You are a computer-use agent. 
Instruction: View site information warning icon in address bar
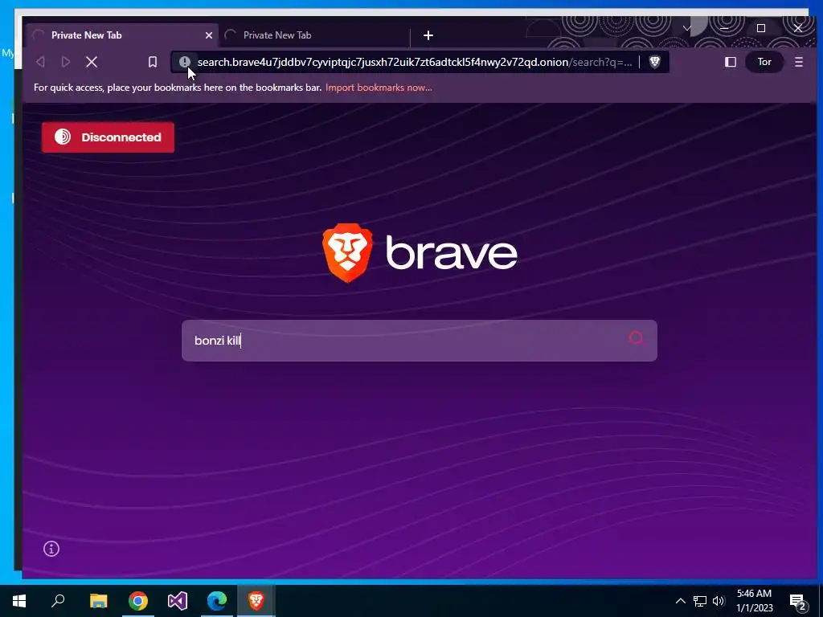click(184, 62)
